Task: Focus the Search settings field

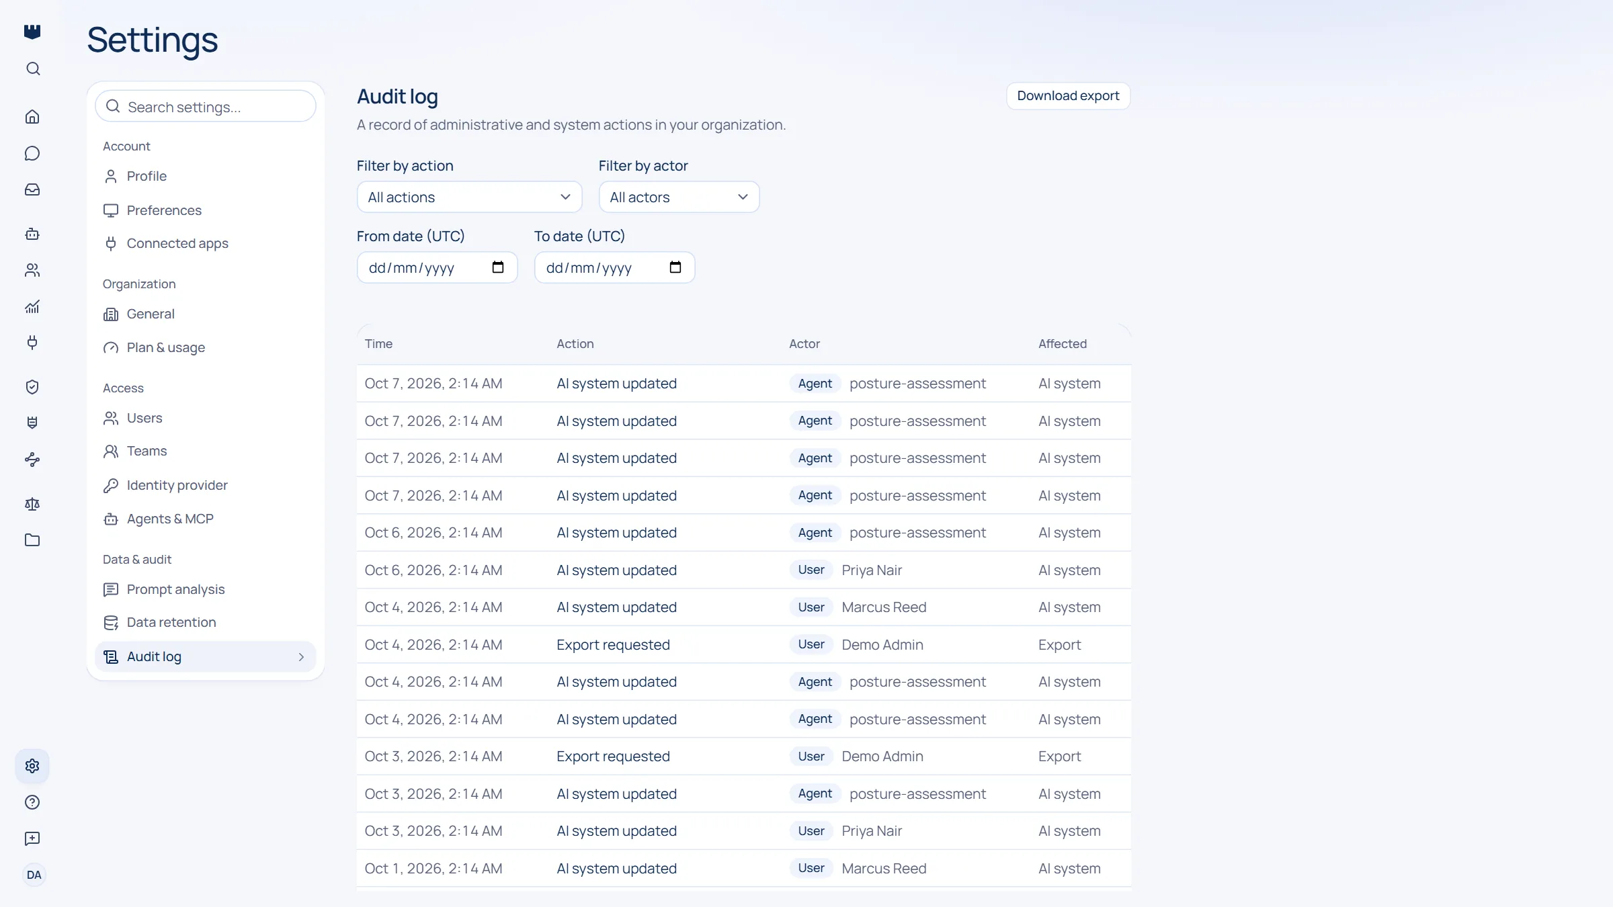Action: pos(205,107)
